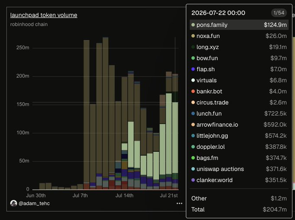Viewport: 295px width, 220px height.
Task: Click the 2026-07-22 00:00 tooltip date
Action: (218, 13)
